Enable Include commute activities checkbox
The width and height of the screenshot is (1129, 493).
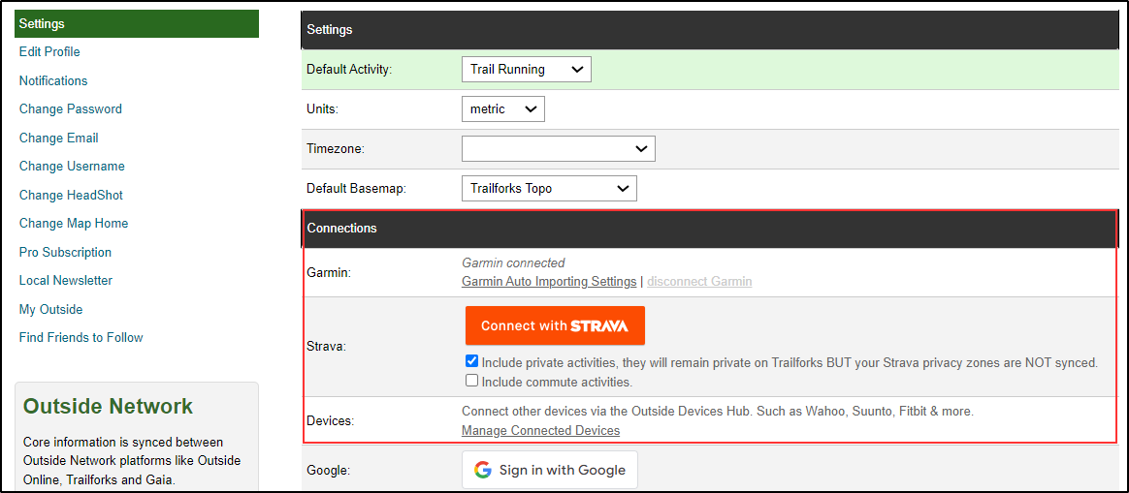pos(471,382)
